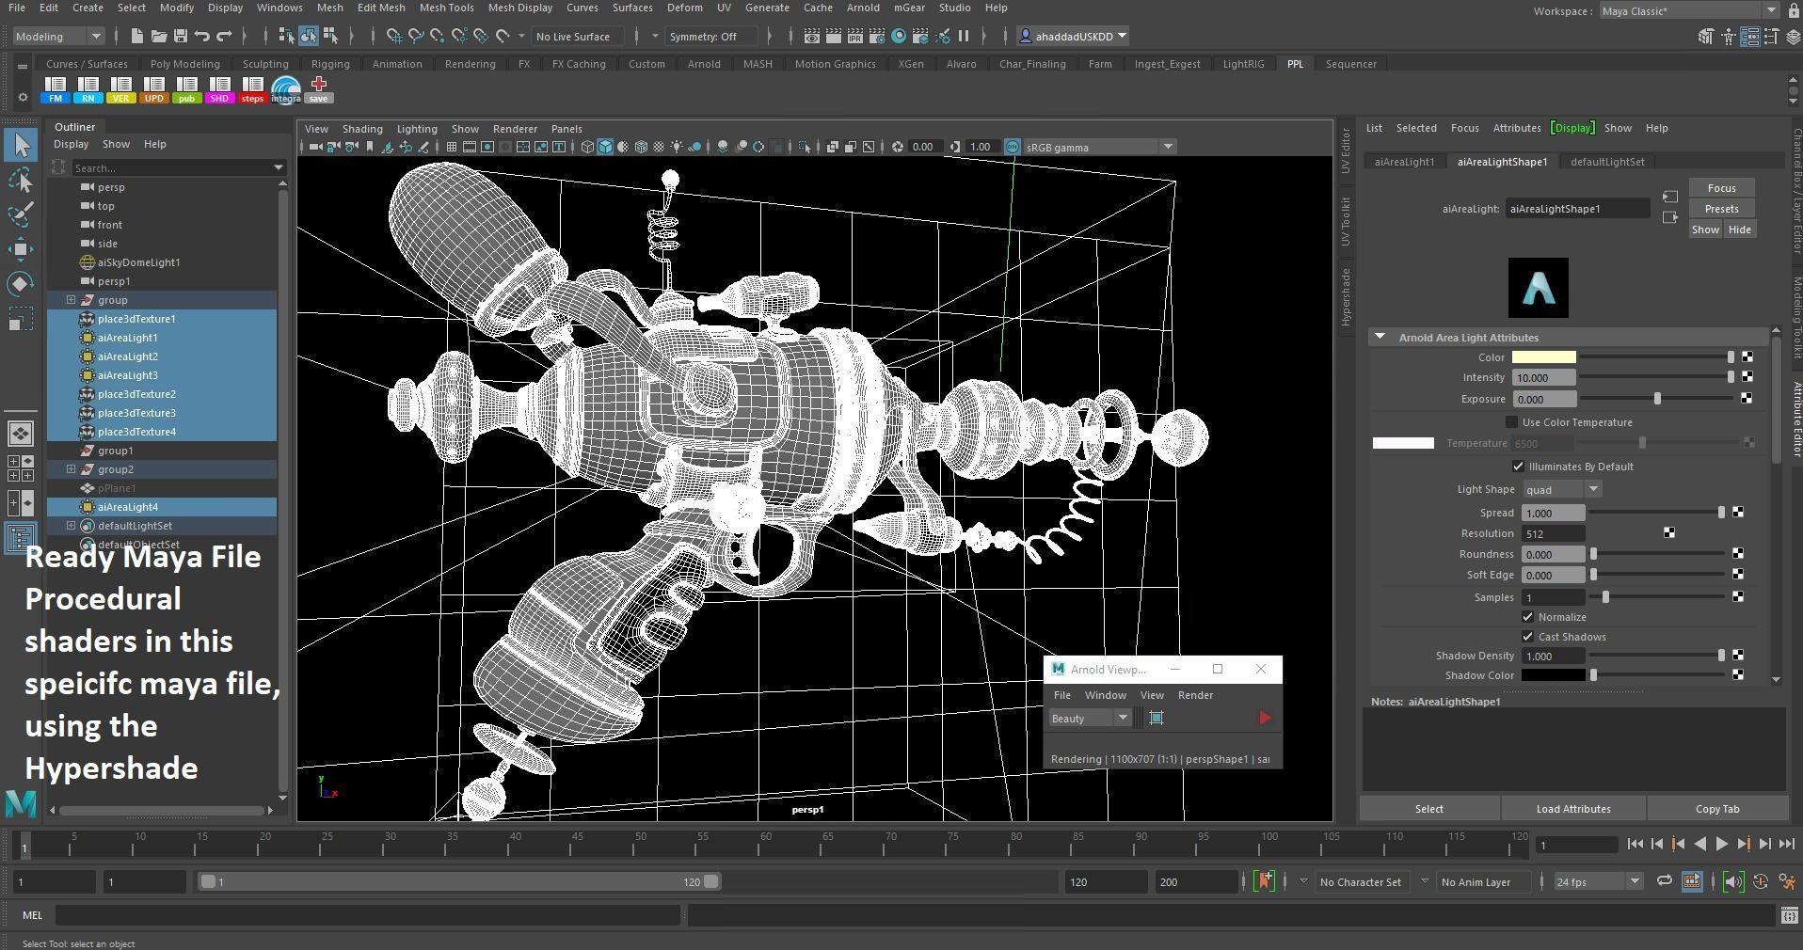Toggle color management ON button

(x=1013, y=147)
